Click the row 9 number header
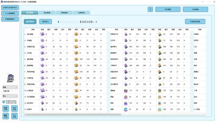The image size is (217, 123). click(x=25, y=84)
